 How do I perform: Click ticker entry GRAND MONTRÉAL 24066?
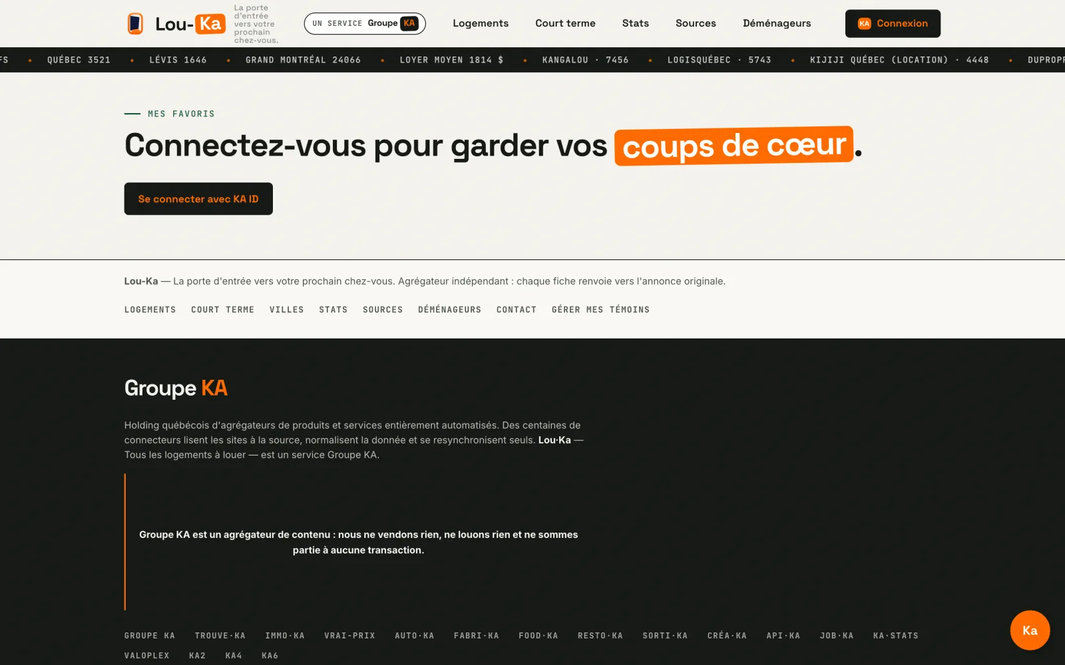(304, 60)
